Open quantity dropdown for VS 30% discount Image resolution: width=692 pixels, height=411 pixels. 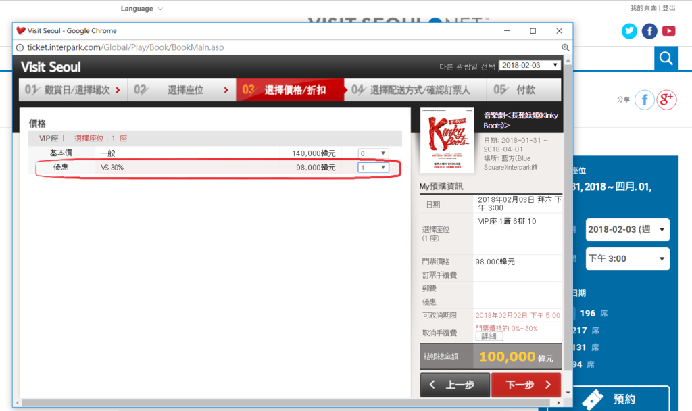point(373,168)
